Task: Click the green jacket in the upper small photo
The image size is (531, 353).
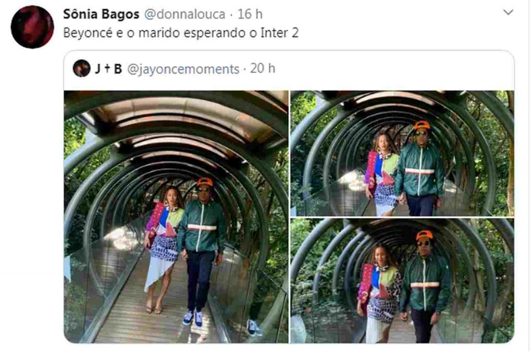Action: click(420, 169)
